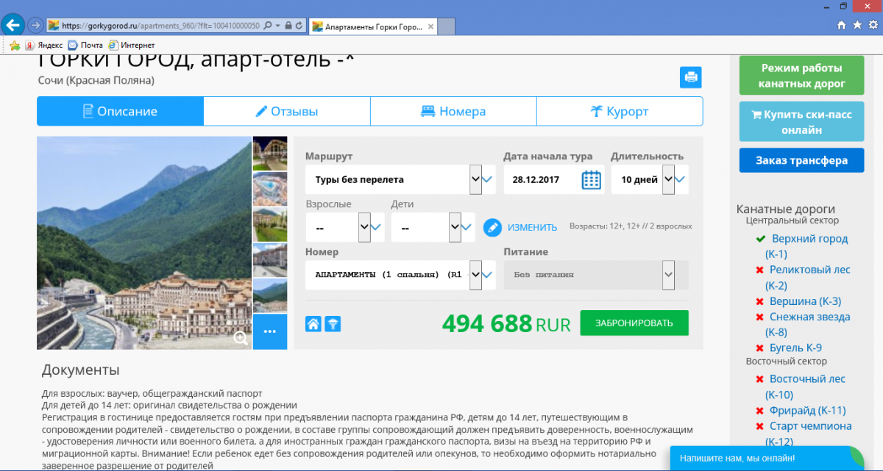Screen dimensions: 883x471
Task: Open the browser Home icon
Action: pos(842,25)
